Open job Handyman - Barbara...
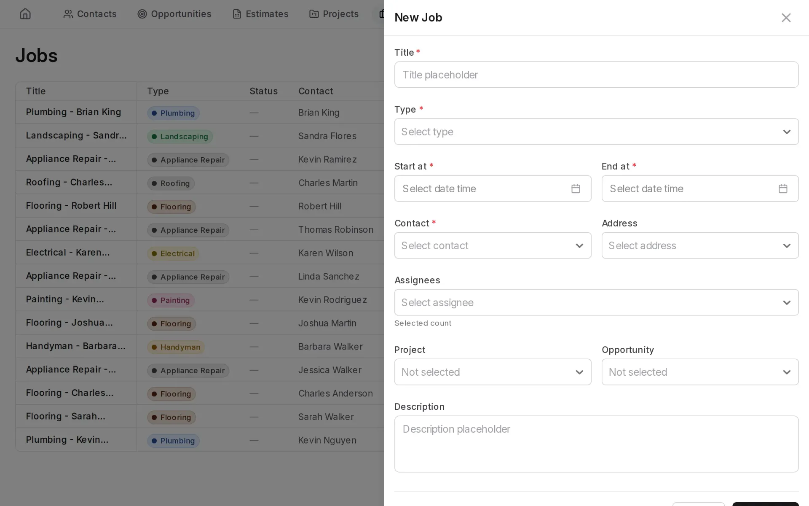The image size is (809, 506). pos(76,346)
